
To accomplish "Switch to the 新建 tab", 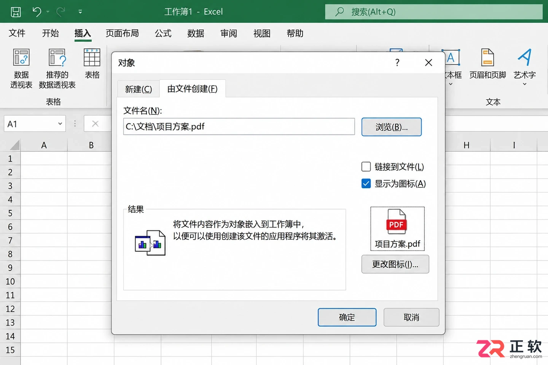I will point(139,89).
